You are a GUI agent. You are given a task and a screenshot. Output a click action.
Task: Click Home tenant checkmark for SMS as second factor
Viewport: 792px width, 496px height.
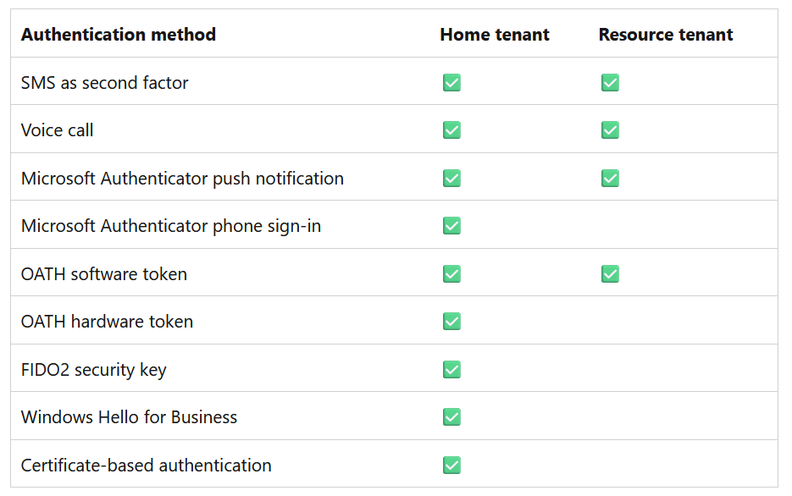click(x=451, y=82)
